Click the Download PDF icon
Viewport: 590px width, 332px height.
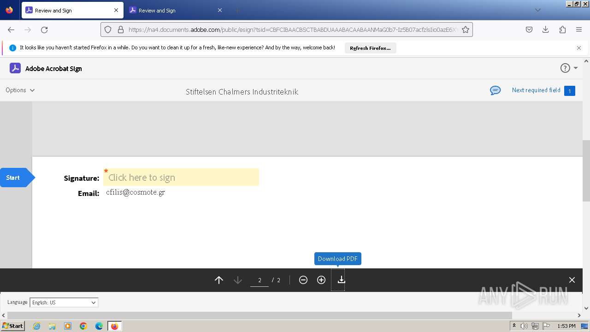click(x=341, y=280)
